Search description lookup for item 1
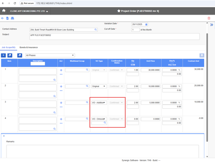The image size is (215, 162). (x=55, y=80)
